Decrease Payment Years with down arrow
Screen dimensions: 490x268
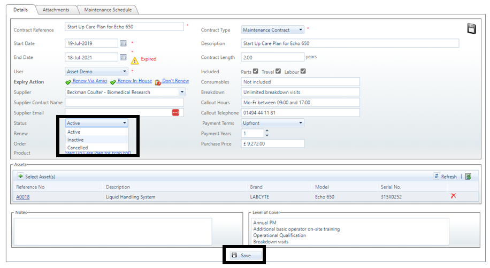coord(267,135)
